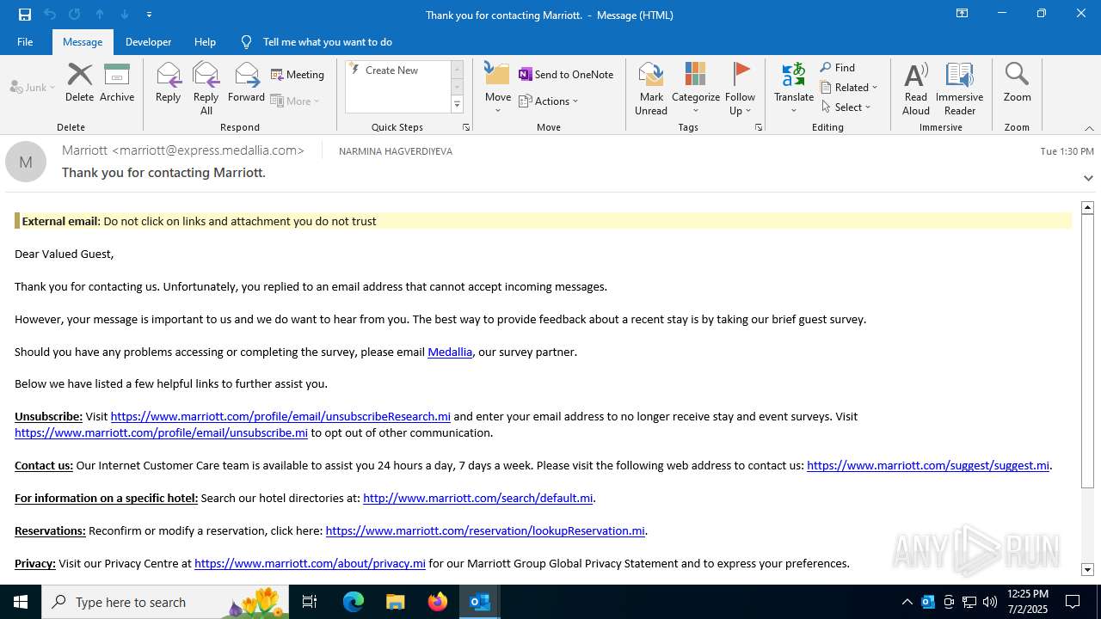Open Ribbon Display Options
Screen dimensions: 1101x619
click(963, 14)
